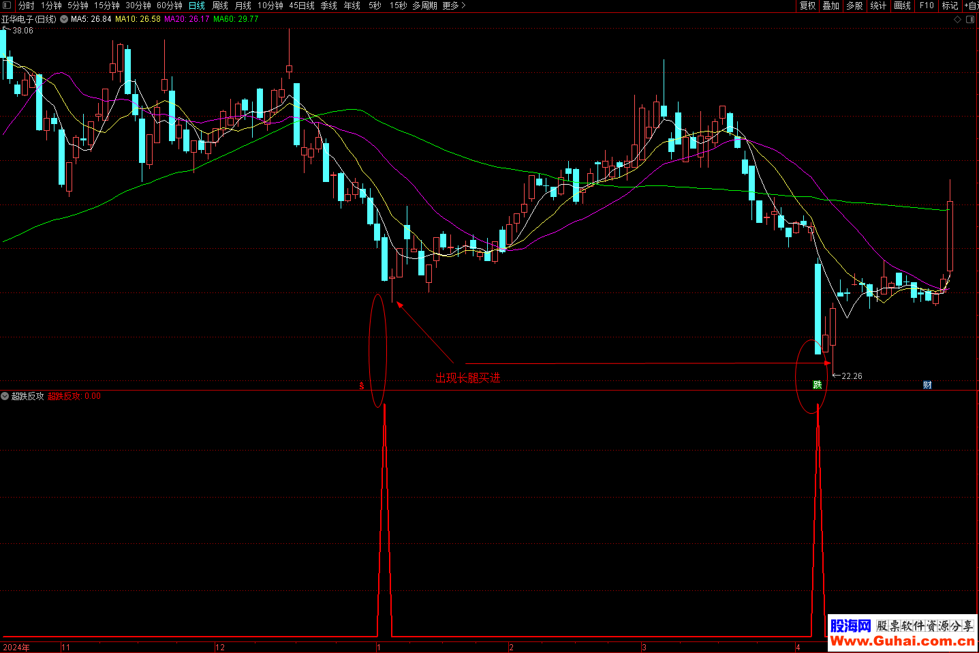
Task: Switch to 日线 daily chart
Action: 197,5
